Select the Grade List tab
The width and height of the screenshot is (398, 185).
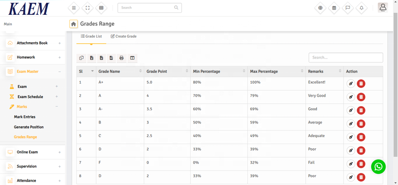tap(91, 36)
